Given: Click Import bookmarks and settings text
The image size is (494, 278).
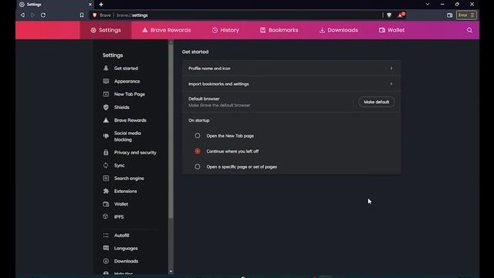Looking at the screenshot, I should click(x=218, y=84).
